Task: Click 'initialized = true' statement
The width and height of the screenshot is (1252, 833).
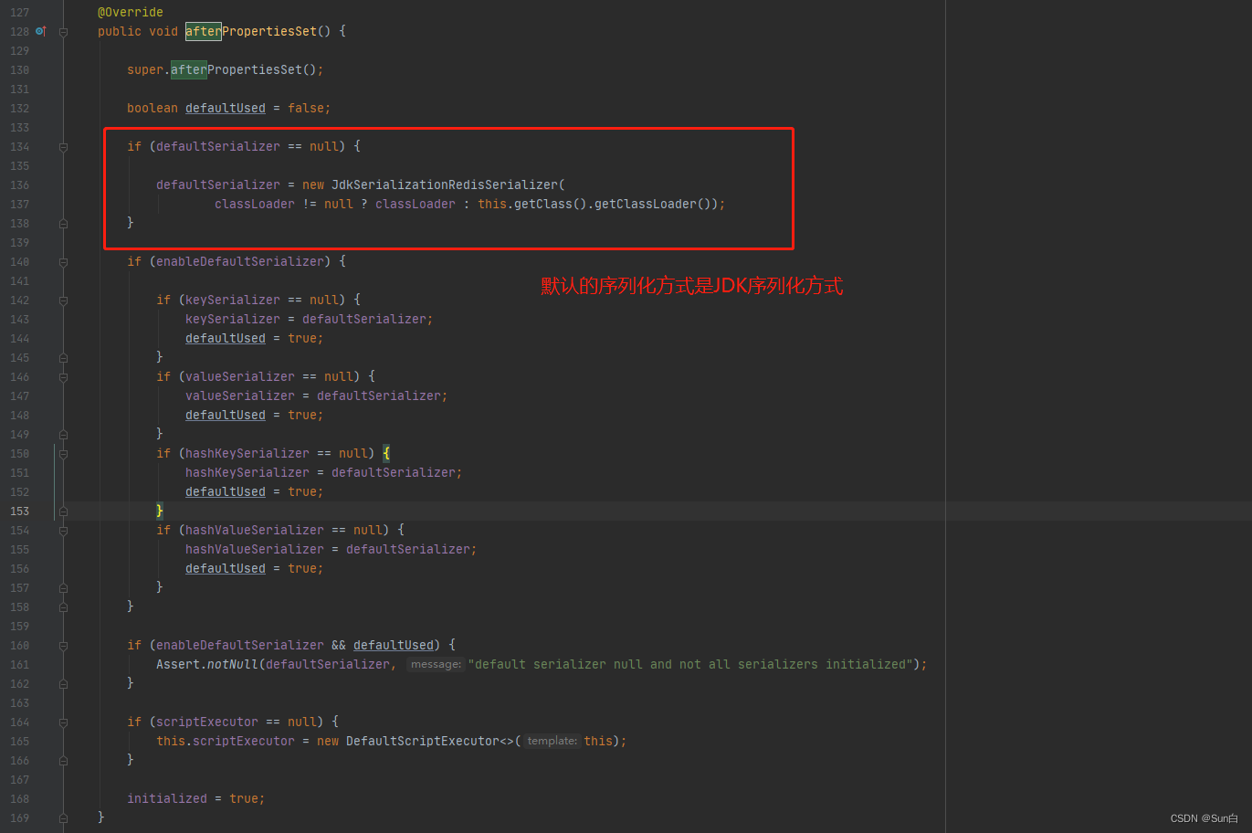Action: point(195,798)
